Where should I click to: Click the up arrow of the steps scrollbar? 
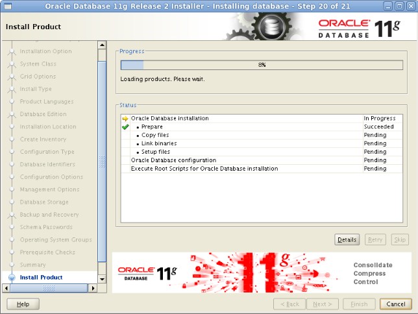pyautogui.click(x=102, y=45)
